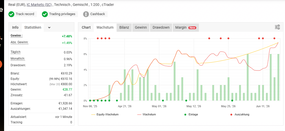Click the Abs. Gewinn label
The height and width of the screenshot is (131, 285).
(19, 42)
